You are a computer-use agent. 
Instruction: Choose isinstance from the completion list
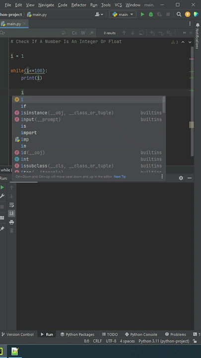click(x=89, y=113)
